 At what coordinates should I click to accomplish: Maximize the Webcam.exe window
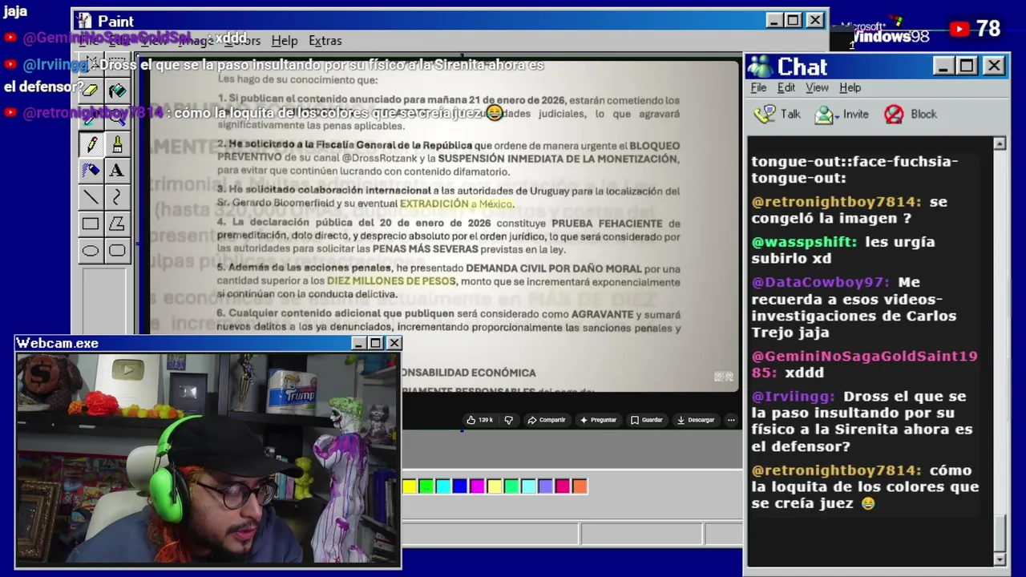click(375, 343)
